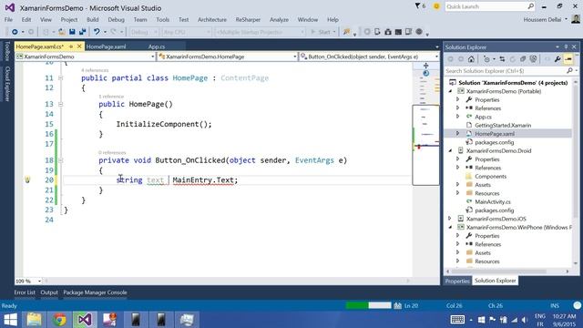Click the ENG FR language indicator
Image resolution: width=583 pixels, height=328 pixels.
pyautogui.click(x=539, y=320)
